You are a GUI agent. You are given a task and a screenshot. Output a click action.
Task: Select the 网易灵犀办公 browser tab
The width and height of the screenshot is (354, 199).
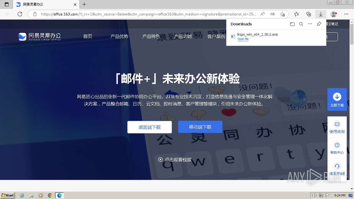pos(46,4)
